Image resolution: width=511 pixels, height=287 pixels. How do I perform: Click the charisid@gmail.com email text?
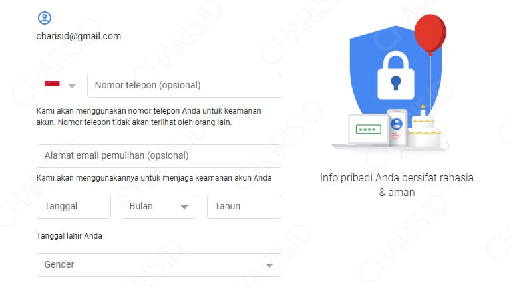click(79, 36)
